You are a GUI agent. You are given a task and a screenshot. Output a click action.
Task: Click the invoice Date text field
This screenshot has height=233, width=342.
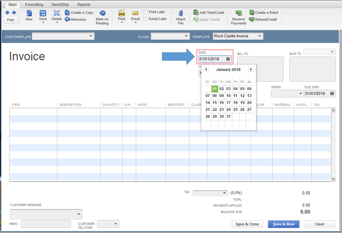pos(212,59)
